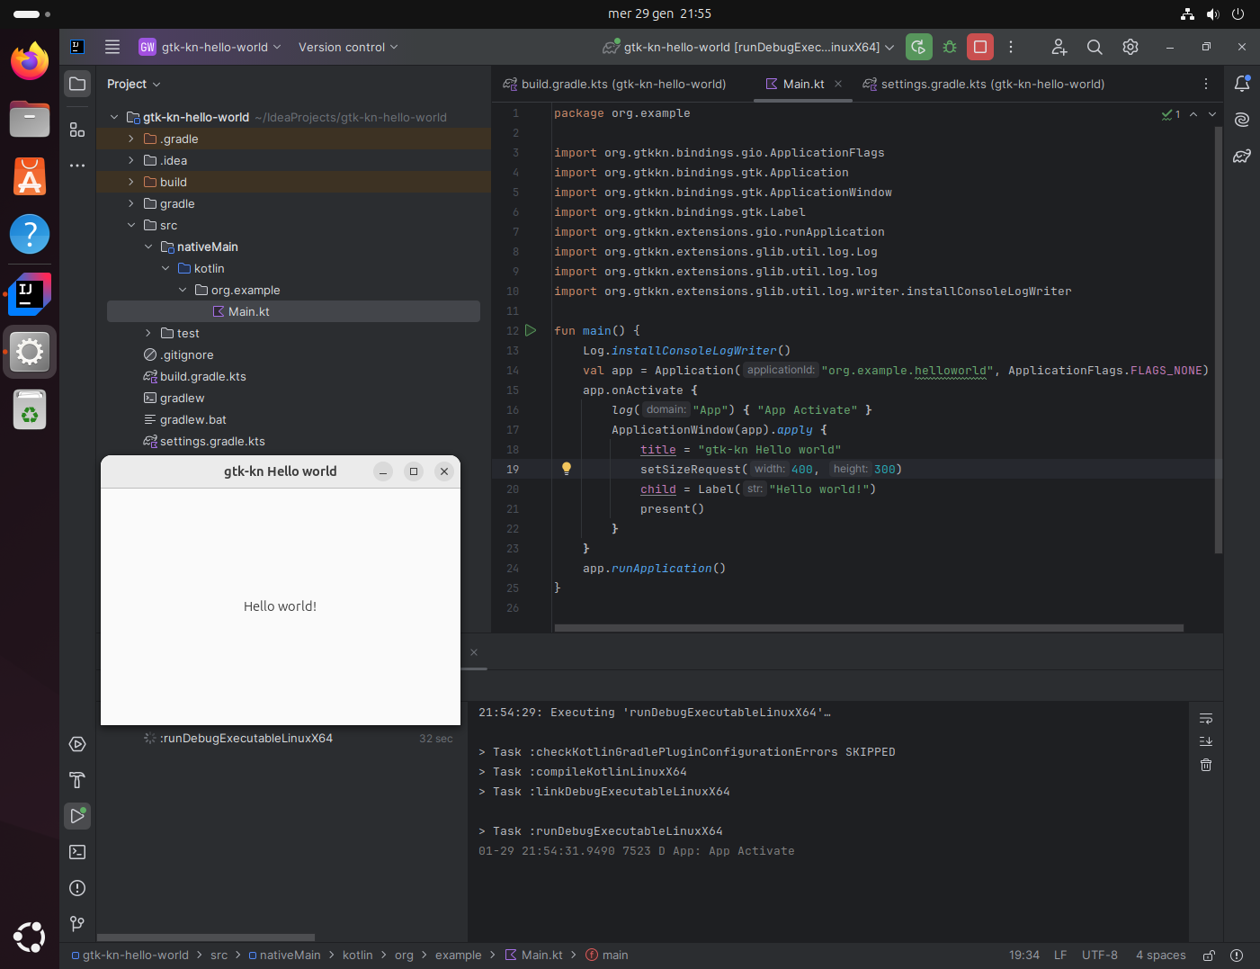1260x969 pixels.
Task: Click the Debug bug icon
Action: point(950,47)
